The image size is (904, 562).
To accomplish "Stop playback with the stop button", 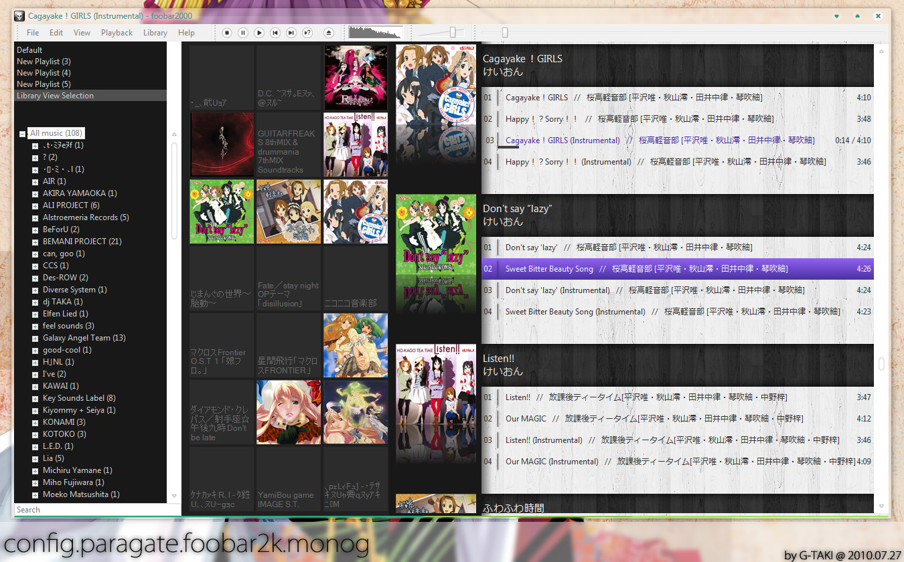I will coord(227,32).
